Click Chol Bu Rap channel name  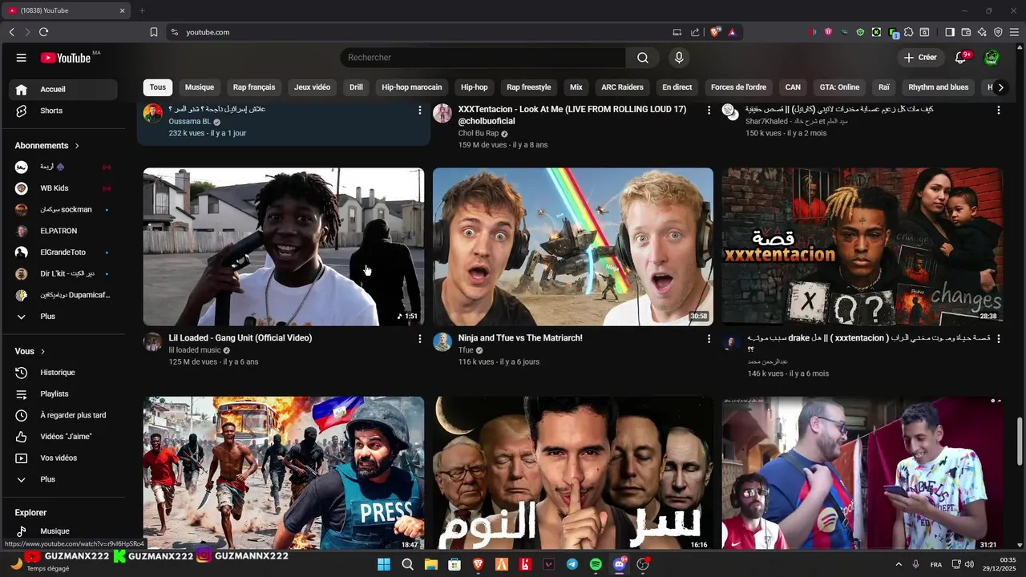pyautogui.click(x=479, y=134)
